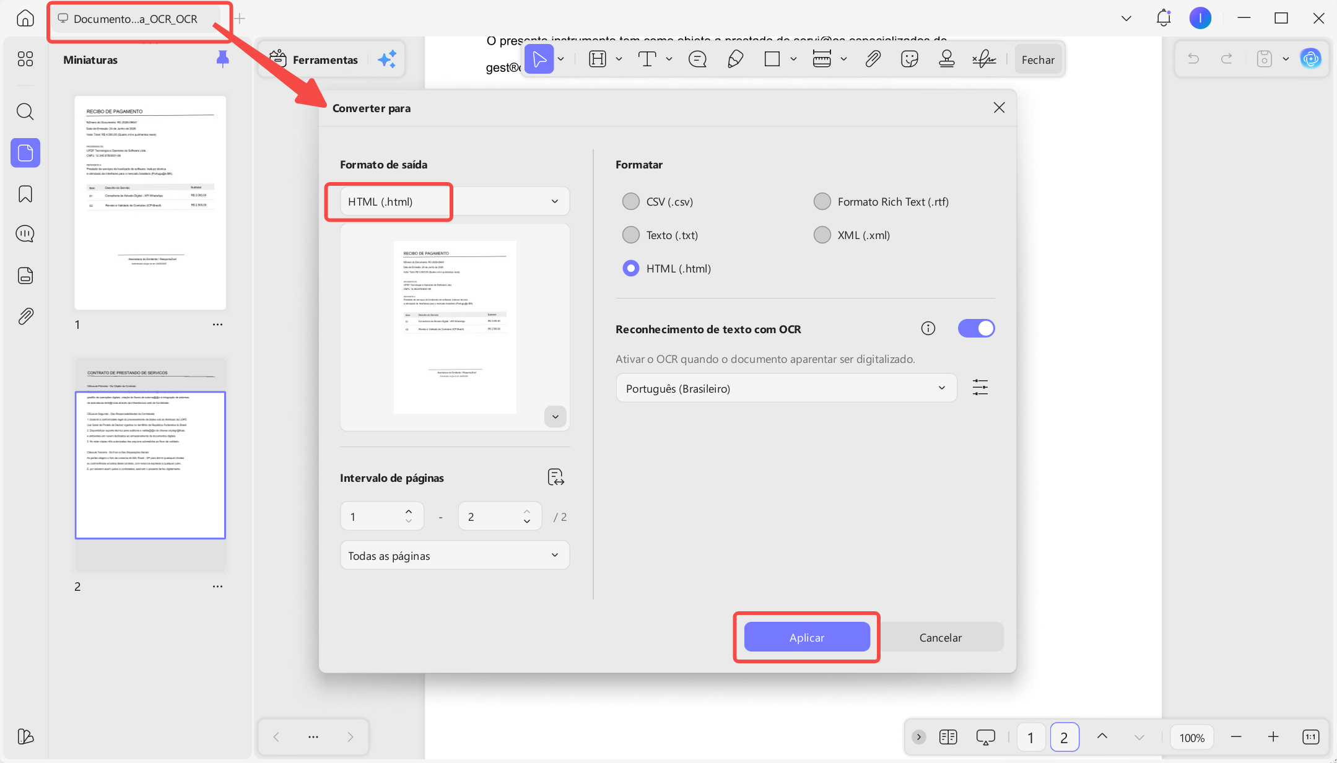Image resolution: width=1337 pixels, height=763 pixels.
Task: Select the text highlight tool
Action: pyautogui.click(x=598, y=59)
